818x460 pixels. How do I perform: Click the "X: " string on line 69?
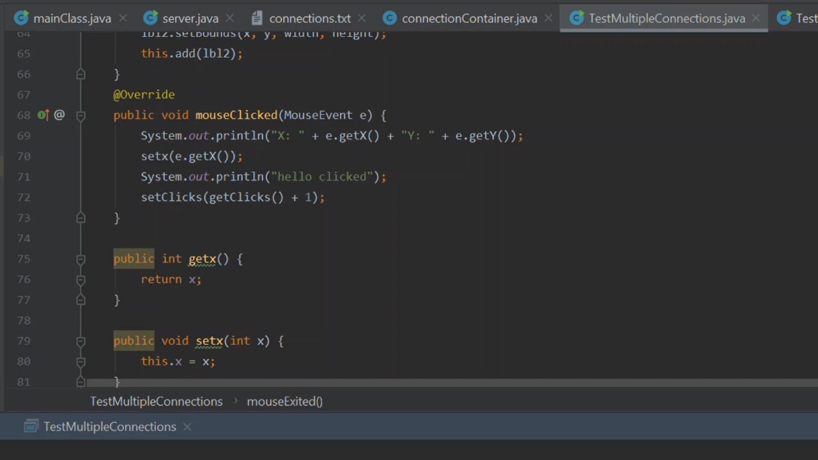tap(288, 135)
